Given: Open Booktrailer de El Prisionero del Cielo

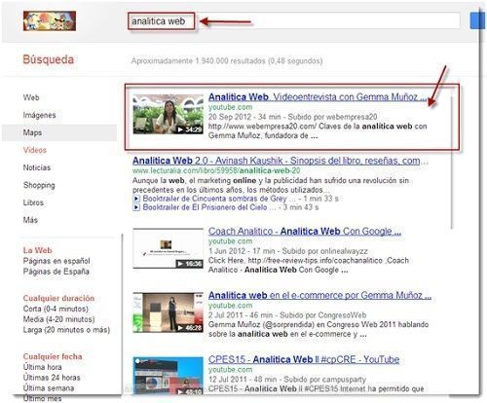Looking at the screenshot, I should pyautogui.click(x=205, y=207).
